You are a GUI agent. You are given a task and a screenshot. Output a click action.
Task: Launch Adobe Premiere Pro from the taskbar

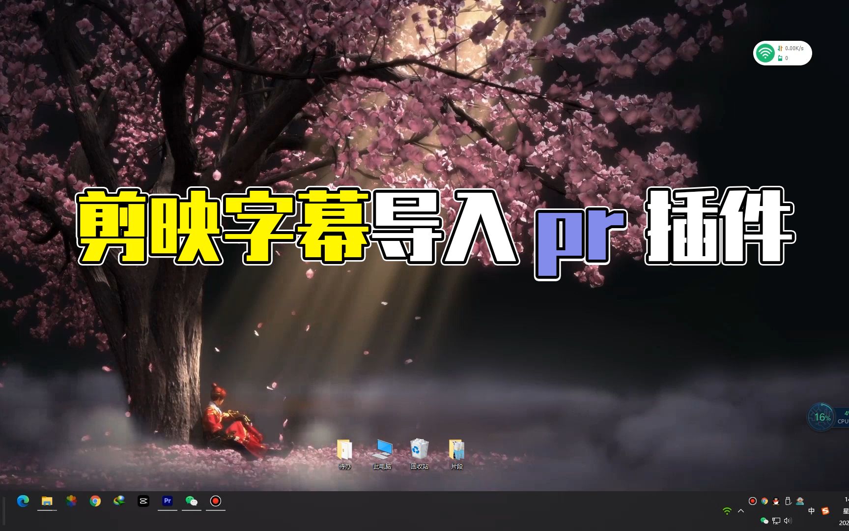168,501
